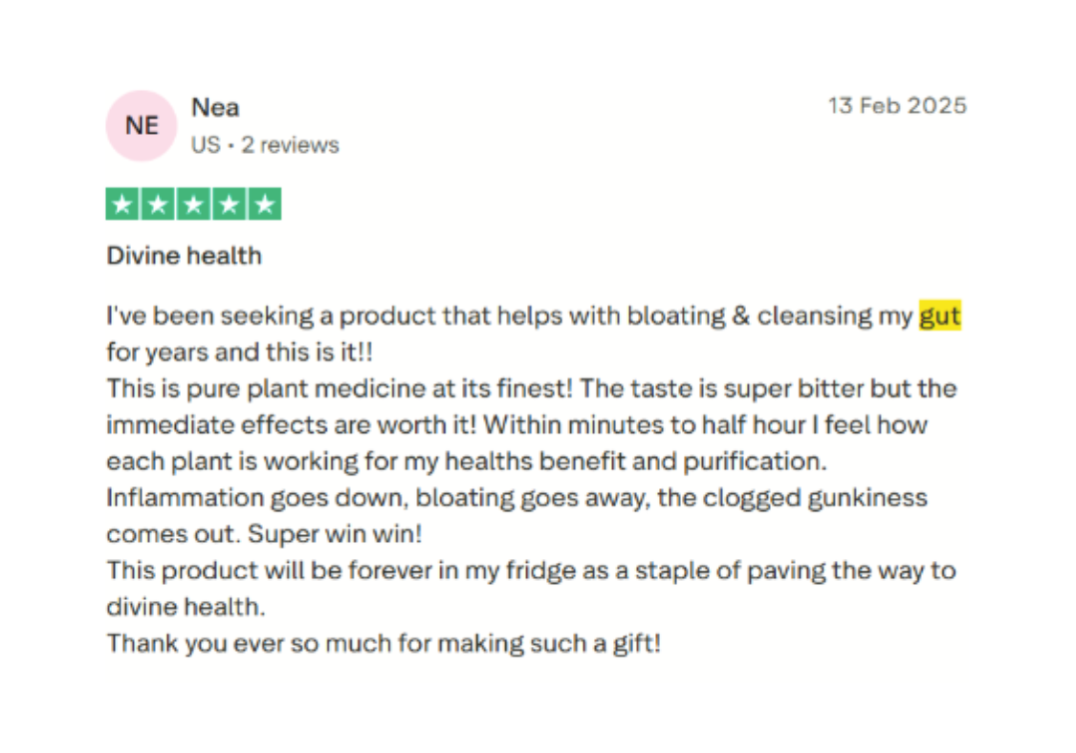Click the third star in the rating
Screen dimensions: 1076x753
pyautogui.click(x=193, y=204)
